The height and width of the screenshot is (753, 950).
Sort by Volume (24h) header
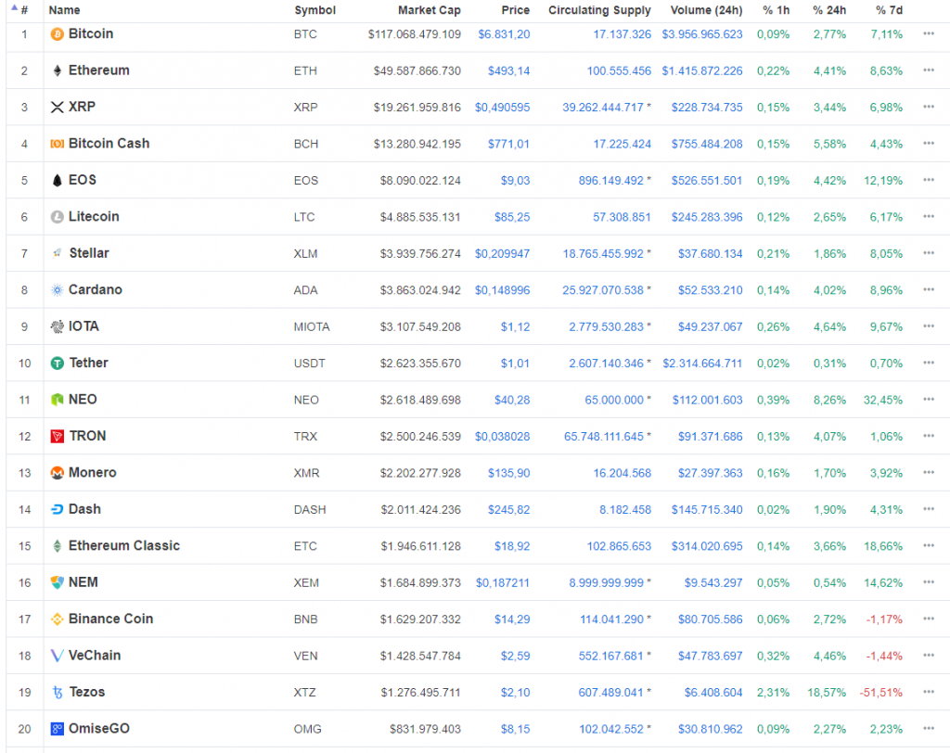pos(706,10)
